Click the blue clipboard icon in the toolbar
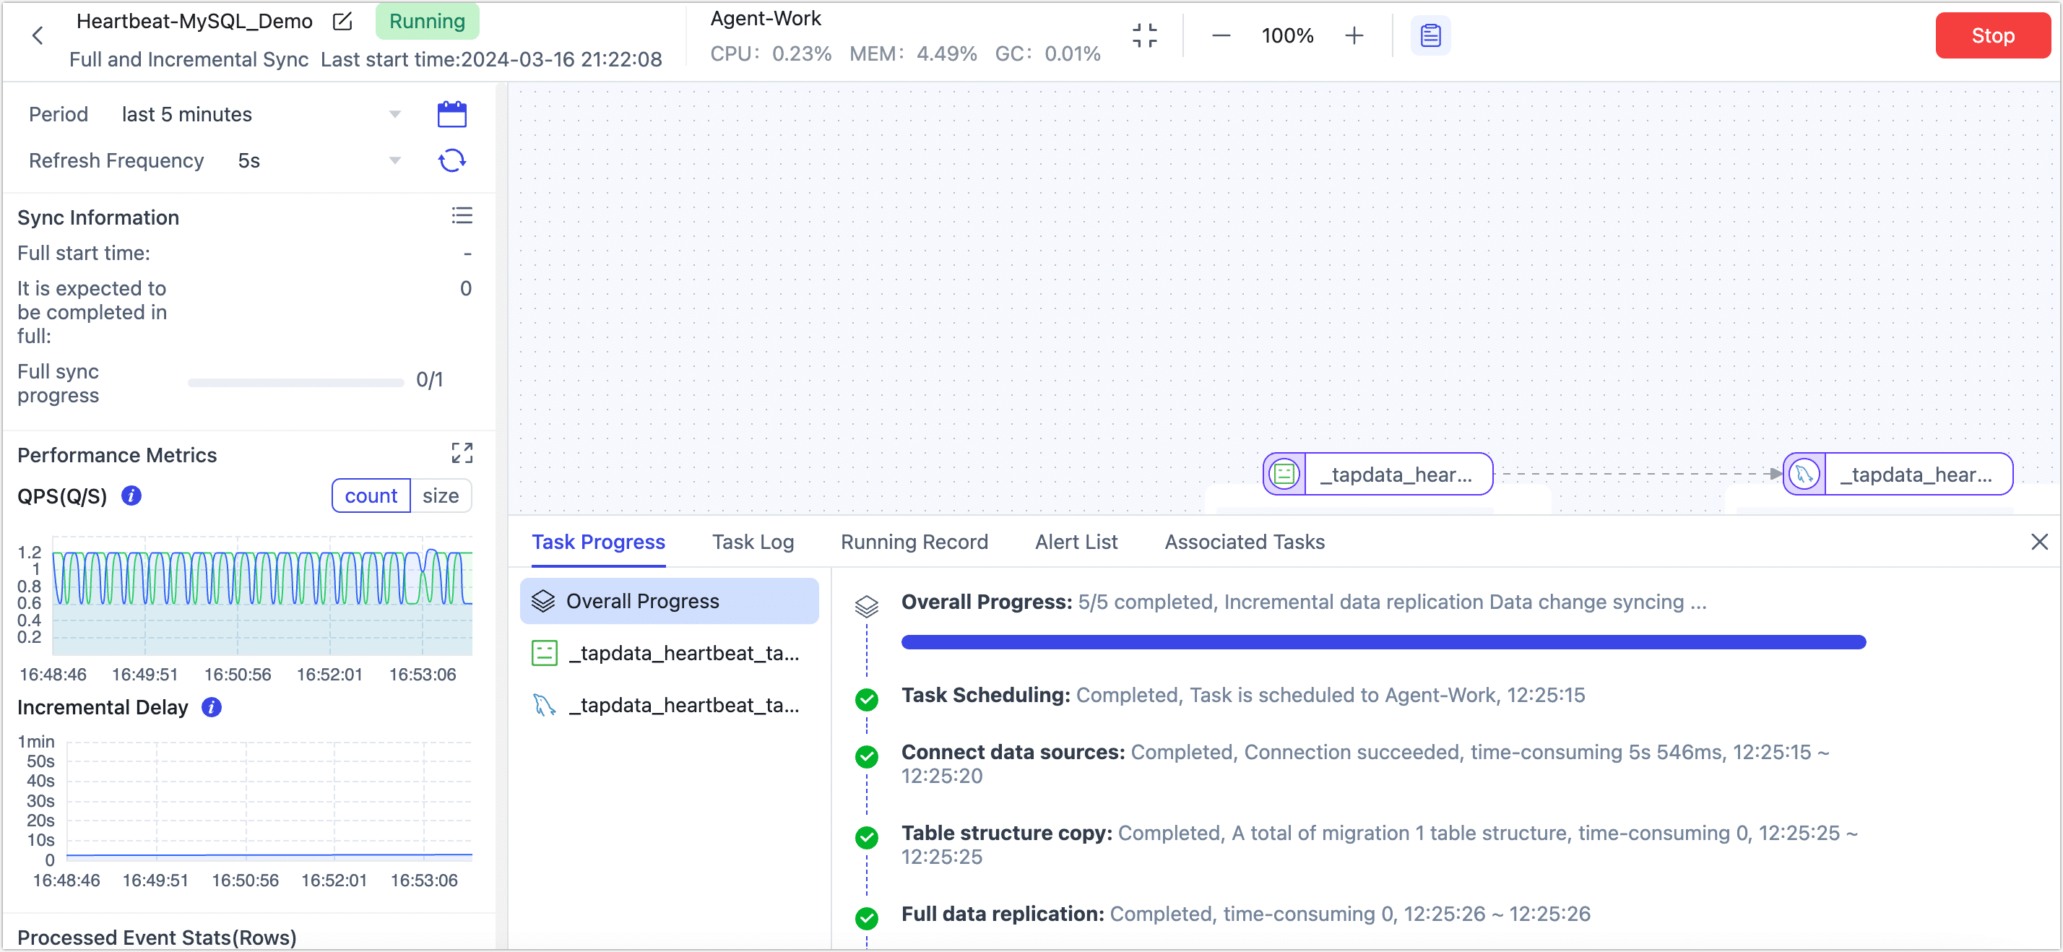The width and height of the screenshot is (2063, 952). pos(1430,35)
